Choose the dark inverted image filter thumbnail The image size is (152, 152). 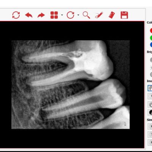pos(150,112)
